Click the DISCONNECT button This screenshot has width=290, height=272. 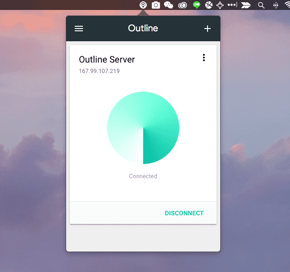tap(184, 213)
